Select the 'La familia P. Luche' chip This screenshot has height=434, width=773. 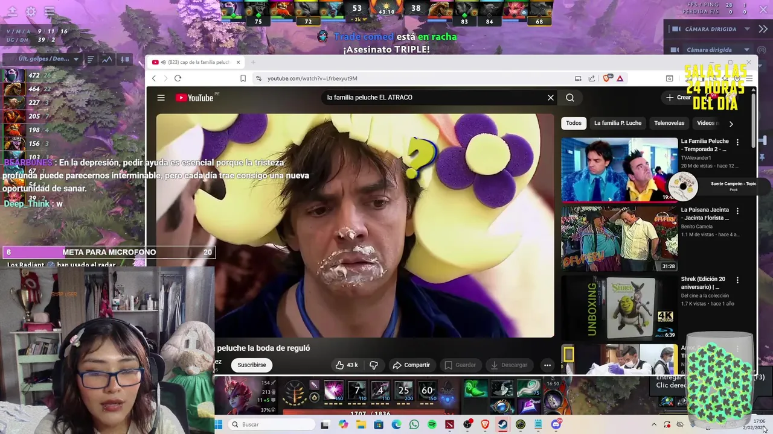point(618,123)
